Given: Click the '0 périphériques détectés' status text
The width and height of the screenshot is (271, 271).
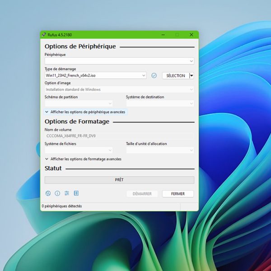Looking at the screenshot, I should point(62,206).
